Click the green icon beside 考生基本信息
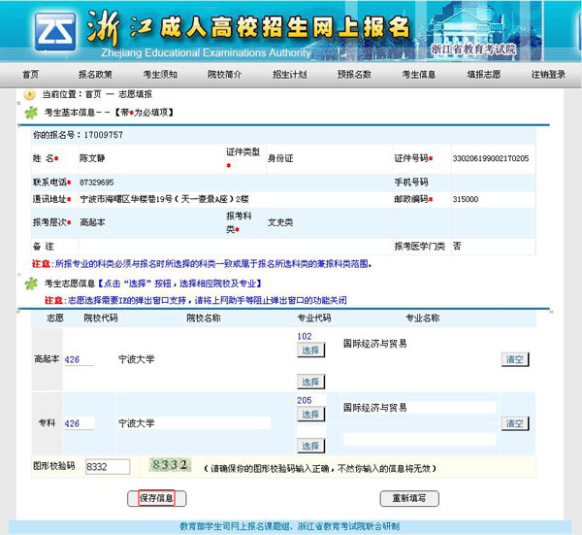Viewport: 582px width, 535px height. [31, 113]
